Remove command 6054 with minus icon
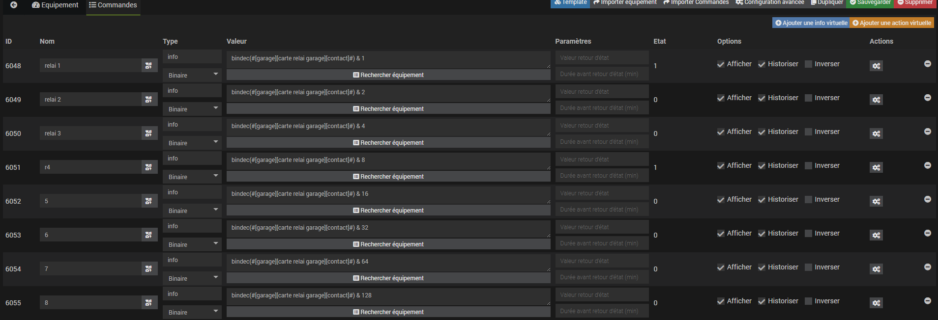 (928, 267)
